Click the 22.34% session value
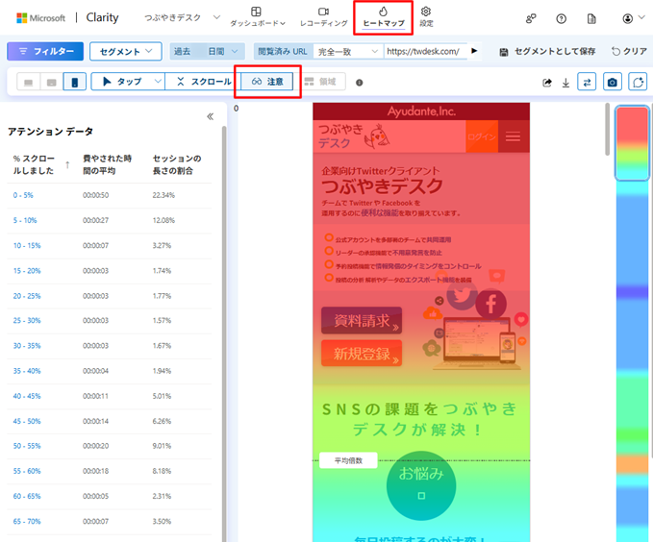Viewport: 653px width, 542px height. 163,195
